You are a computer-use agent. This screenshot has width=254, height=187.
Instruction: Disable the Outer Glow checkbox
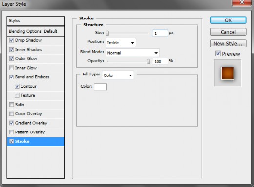coord(11,58)
